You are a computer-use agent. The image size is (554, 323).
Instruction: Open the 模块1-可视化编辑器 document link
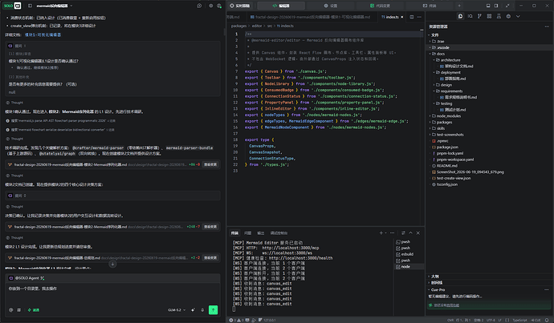(43, 35)
